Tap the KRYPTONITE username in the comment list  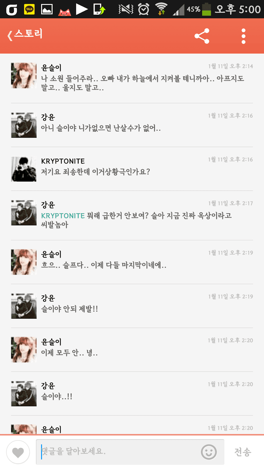click(x=63, y=161)
